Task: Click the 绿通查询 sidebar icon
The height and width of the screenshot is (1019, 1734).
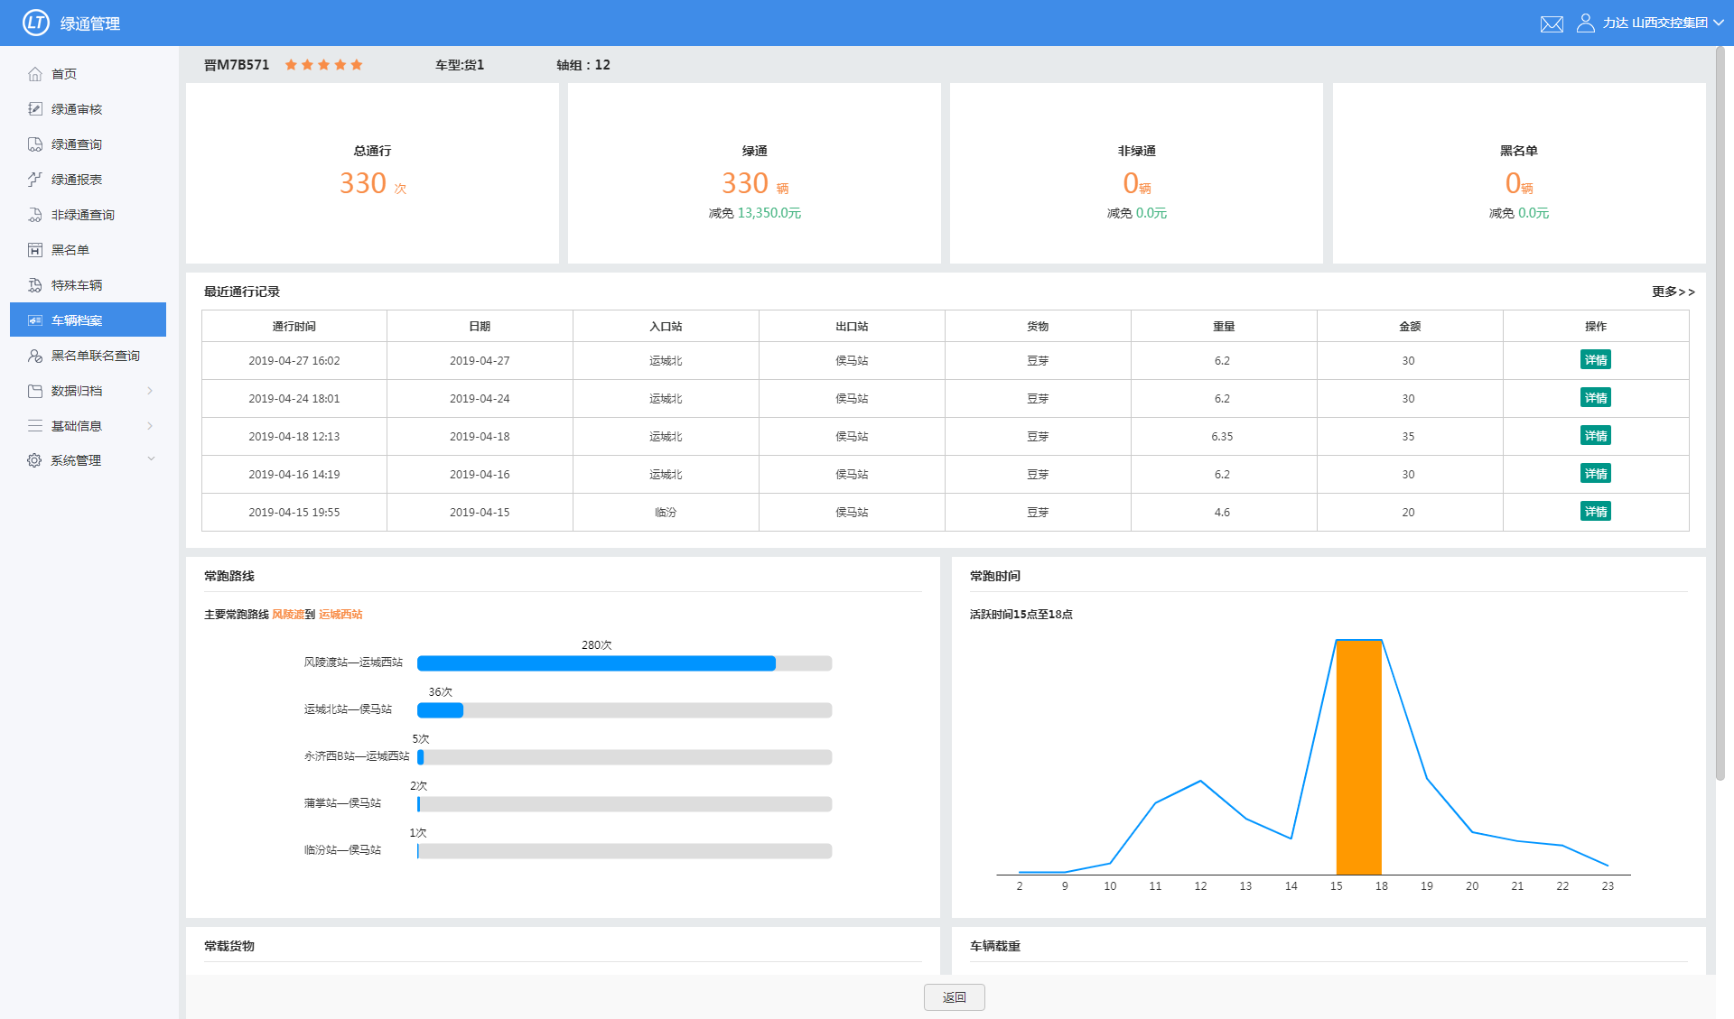Action: tap(35, 144)
